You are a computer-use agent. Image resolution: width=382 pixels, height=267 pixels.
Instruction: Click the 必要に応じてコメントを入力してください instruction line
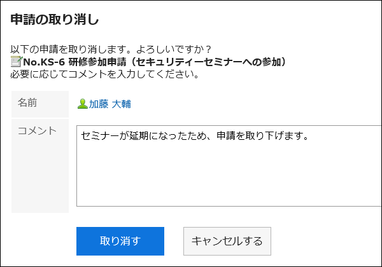(106, 76)
